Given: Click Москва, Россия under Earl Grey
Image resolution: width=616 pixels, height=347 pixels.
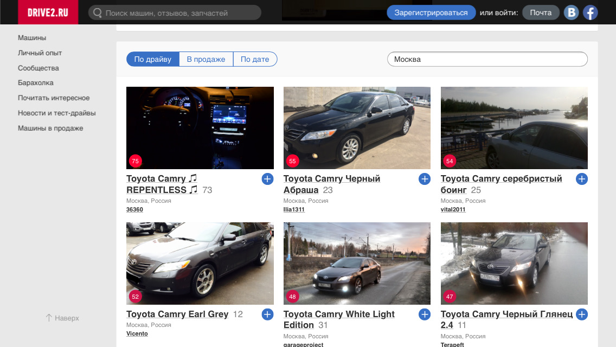Looking at the screenshot, I should 149,325.
